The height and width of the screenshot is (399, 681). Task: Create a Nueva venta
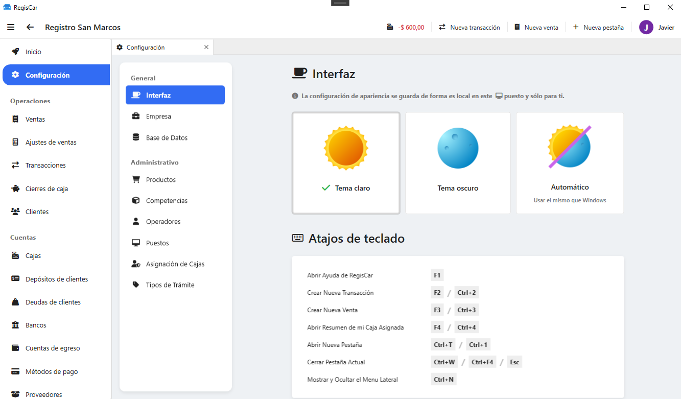coord(536,27)
